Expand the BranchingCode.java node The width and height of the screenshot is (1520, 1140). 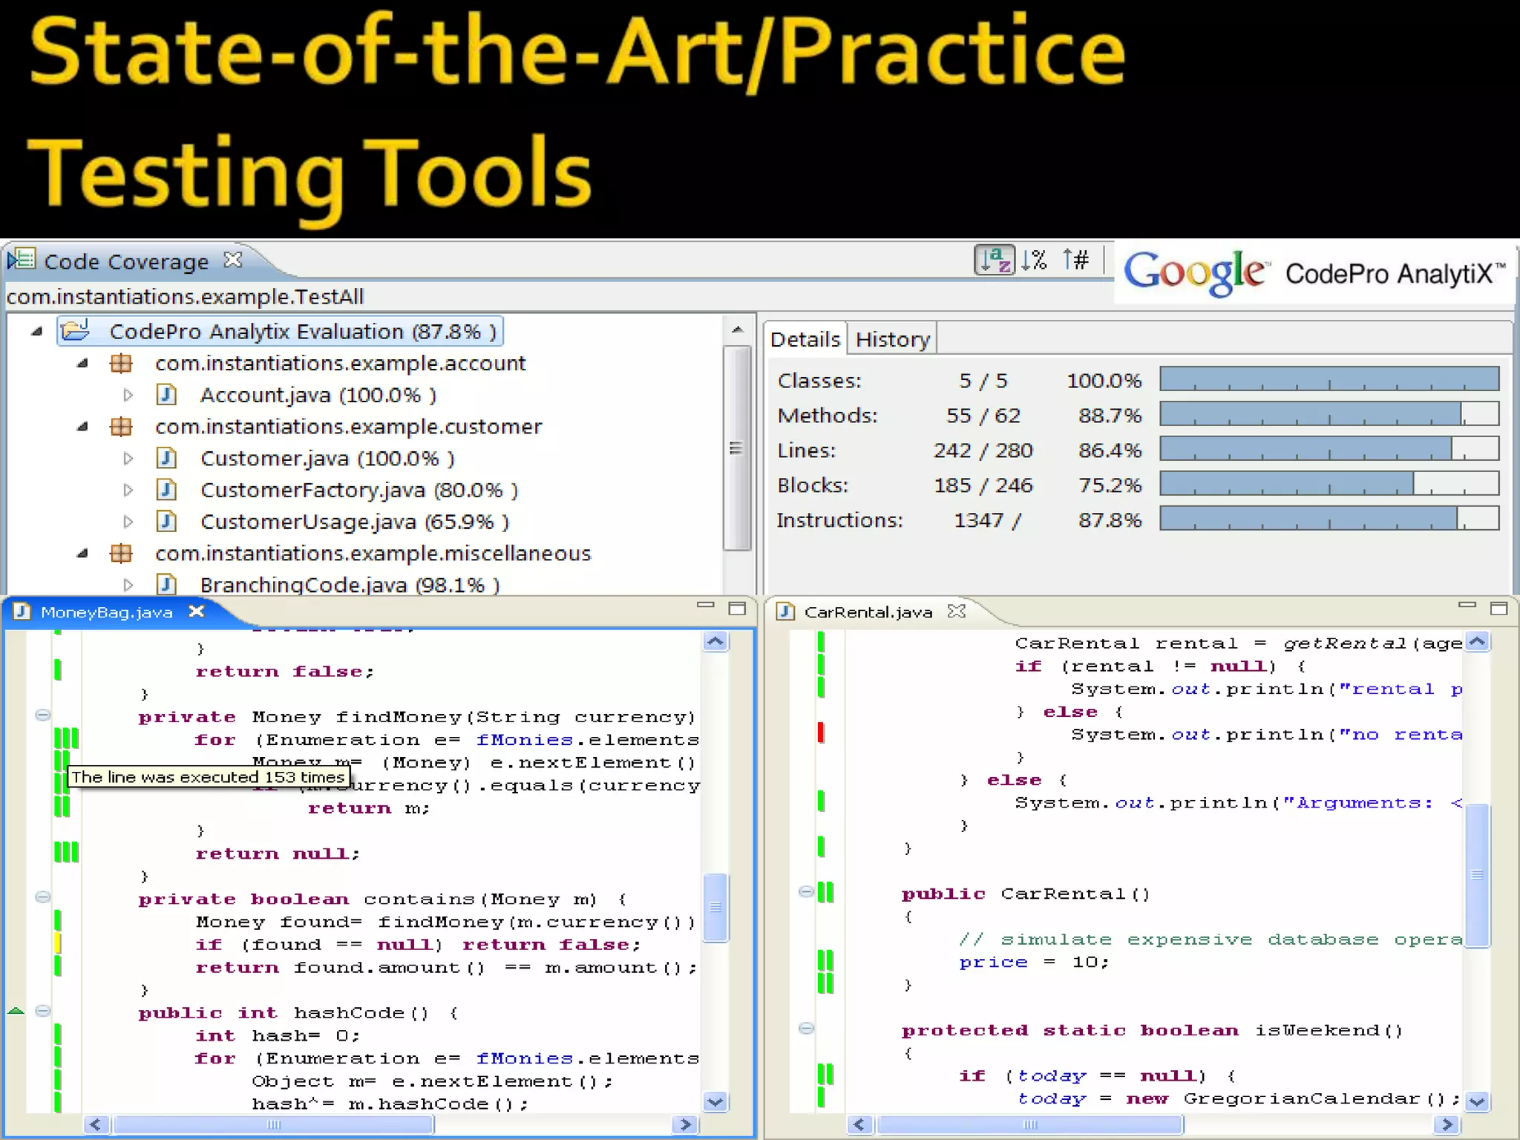pyautogui.click(x=128, y=586)
